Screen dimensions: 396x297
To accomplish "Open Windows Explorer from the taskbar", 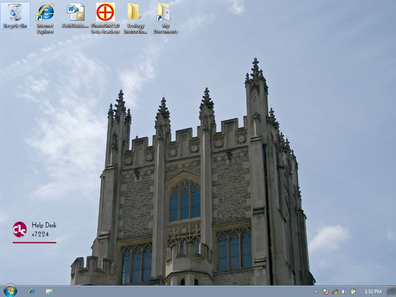I will (49, 291).
